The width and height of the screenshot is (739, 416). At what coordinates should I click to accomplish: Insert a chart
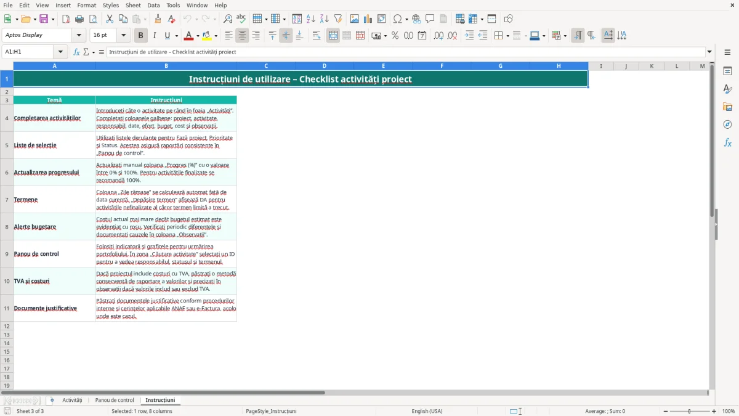pos(368,19)
